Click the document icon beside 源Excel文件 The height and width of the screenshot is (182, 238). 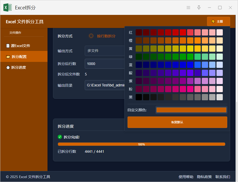point(8,46)
